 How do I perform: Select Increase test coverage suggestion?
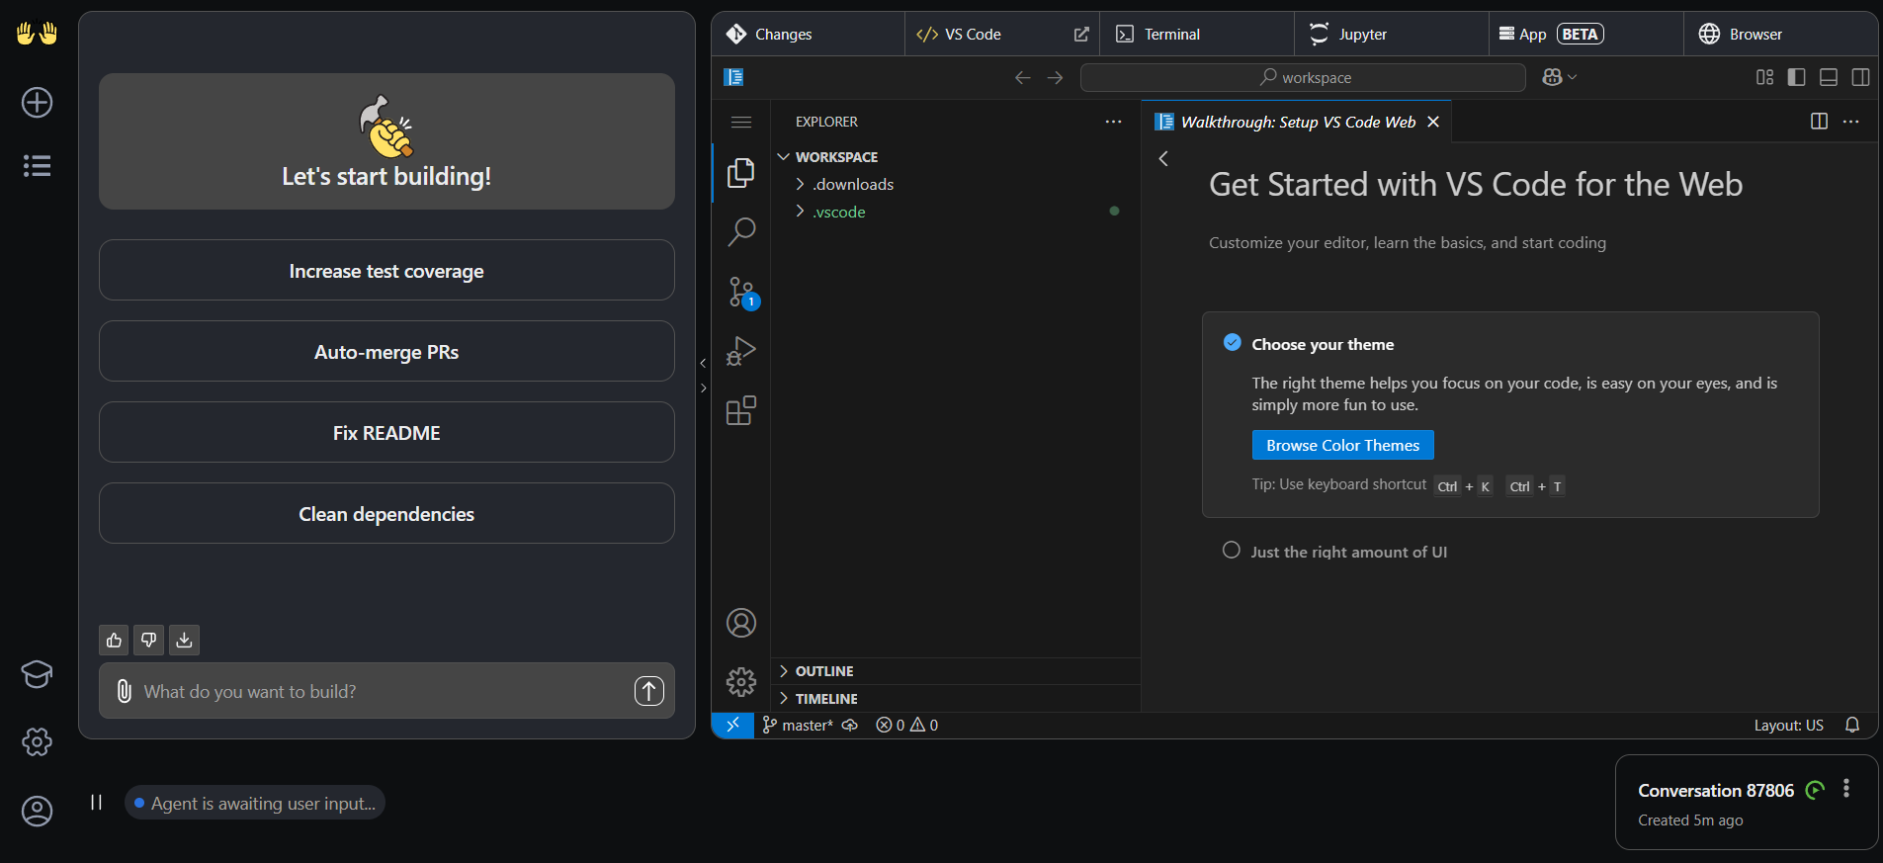(386, 270)
